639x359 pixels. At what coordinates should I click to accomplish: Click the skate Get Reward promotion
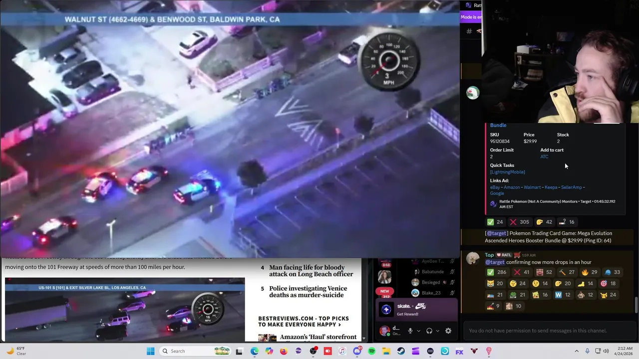tap(416, 310)
